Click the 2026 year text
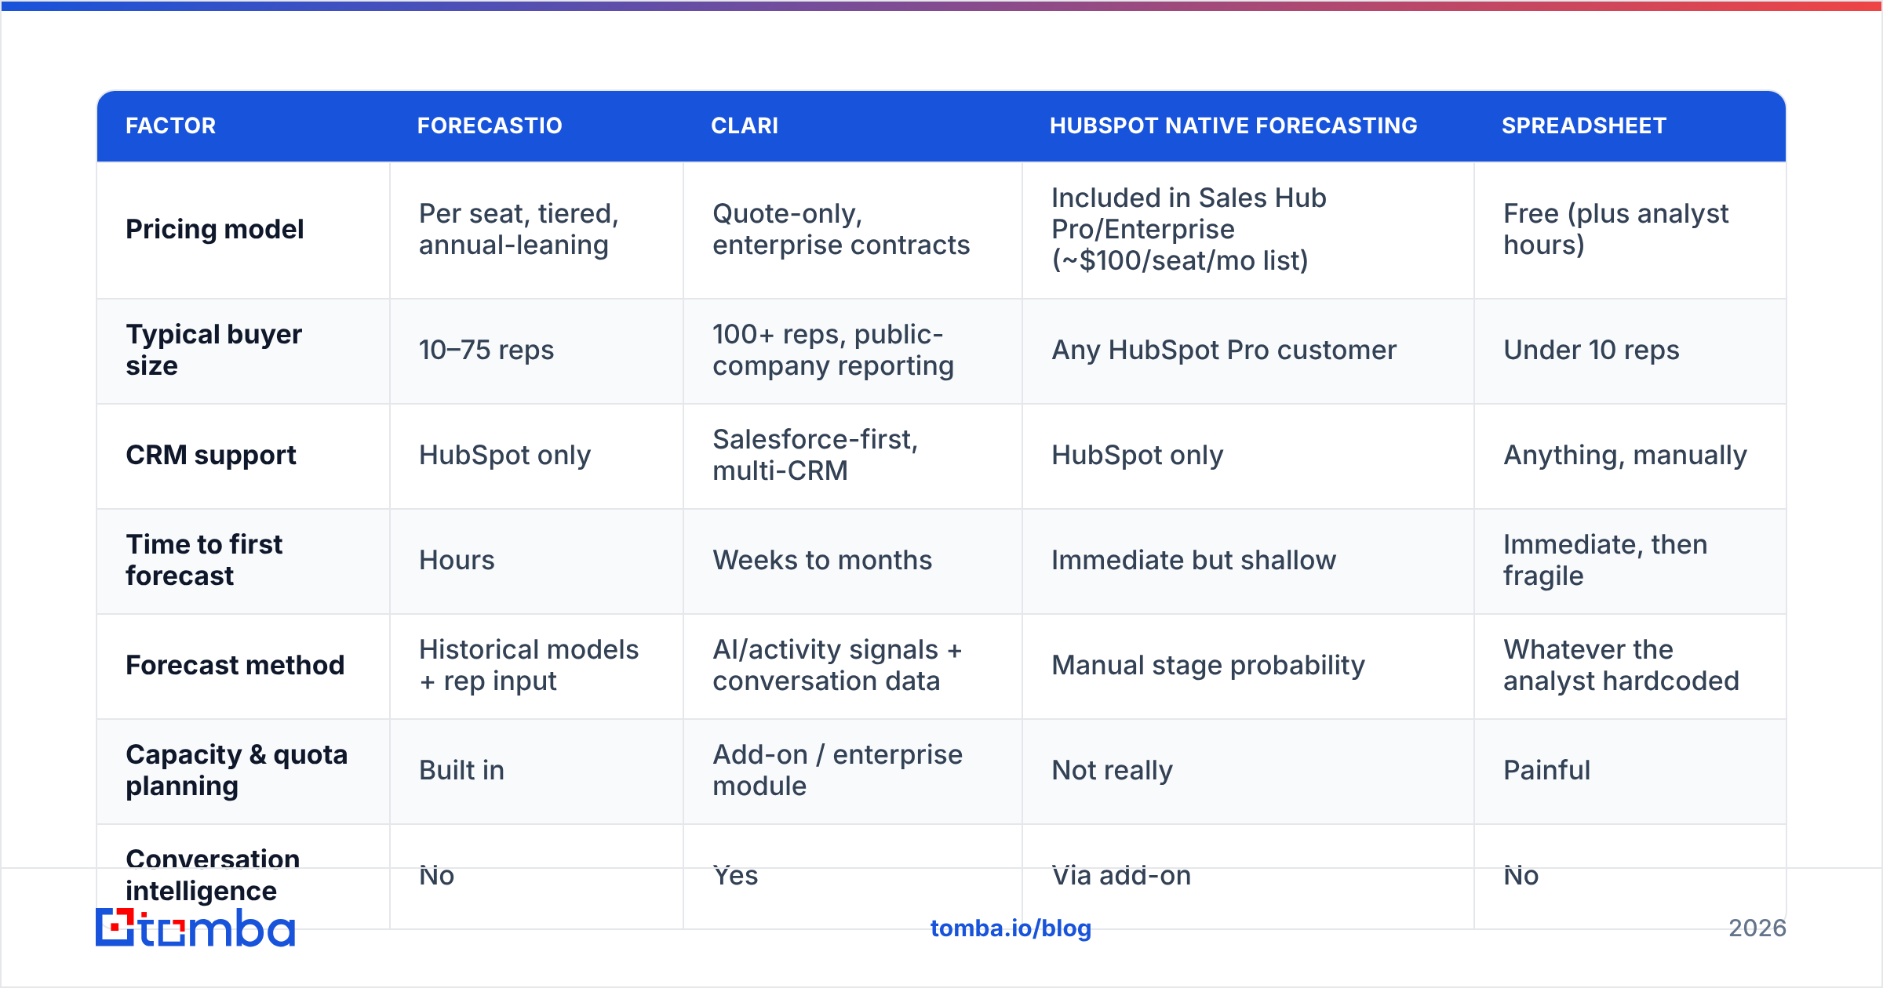The height and width of the screenshot is (988, 1883). click(x=1757, y=928)
